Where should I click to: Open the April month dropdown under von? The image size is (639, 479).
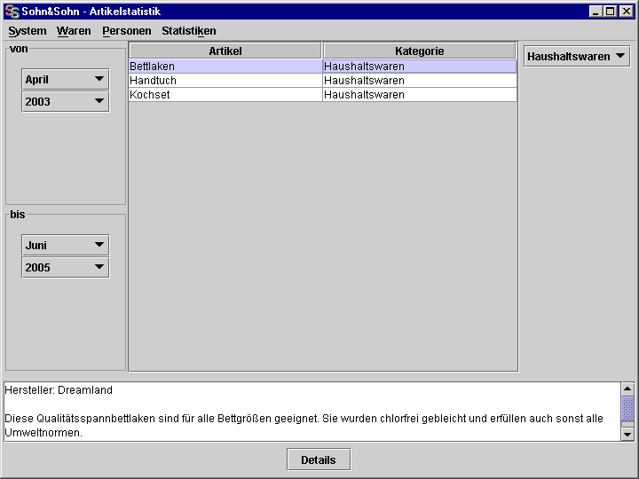(65, 80)
